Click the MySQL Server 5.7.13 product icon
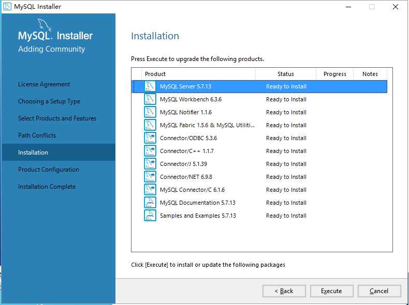The width and height of the screenshot is (409, 305). [150, 86]
